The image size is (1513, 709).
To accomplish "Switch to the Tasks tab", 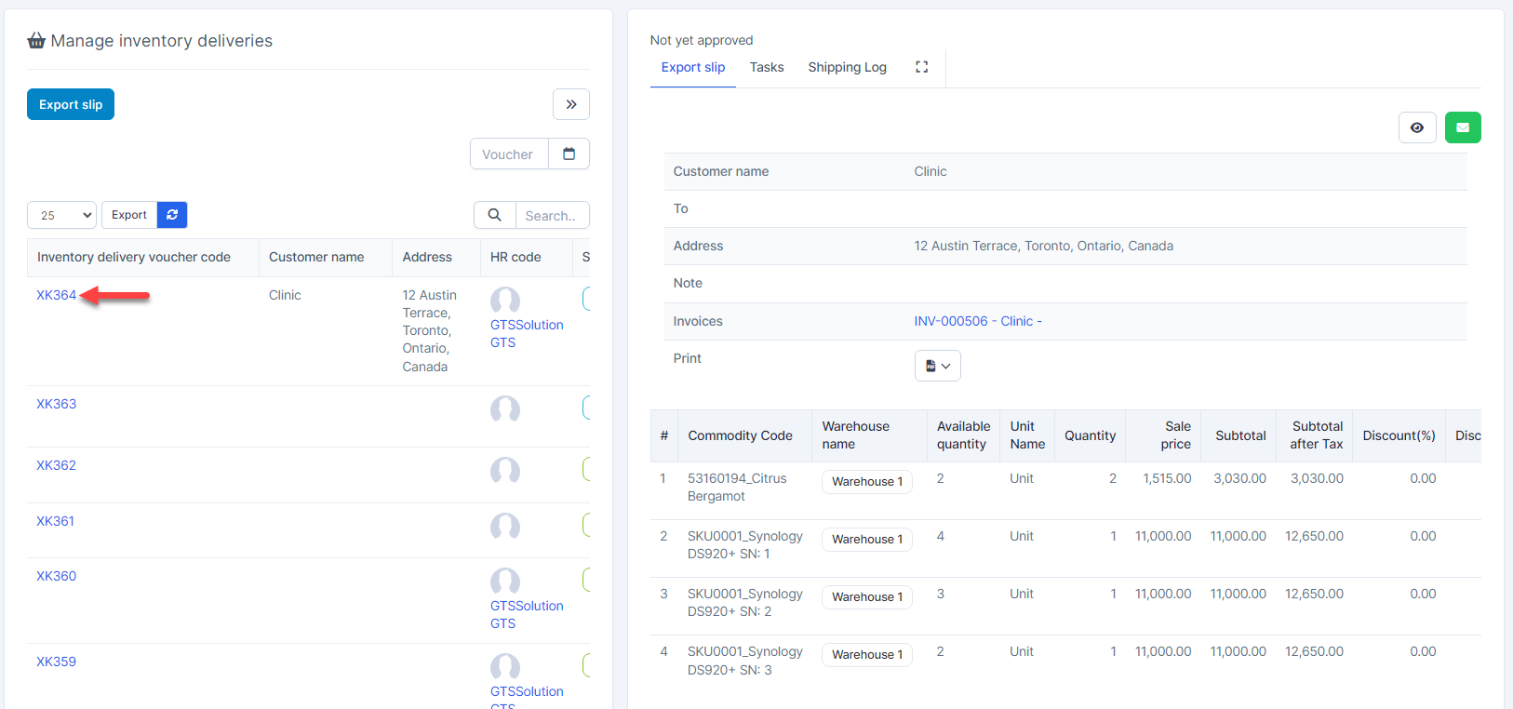I will (767, 67).
